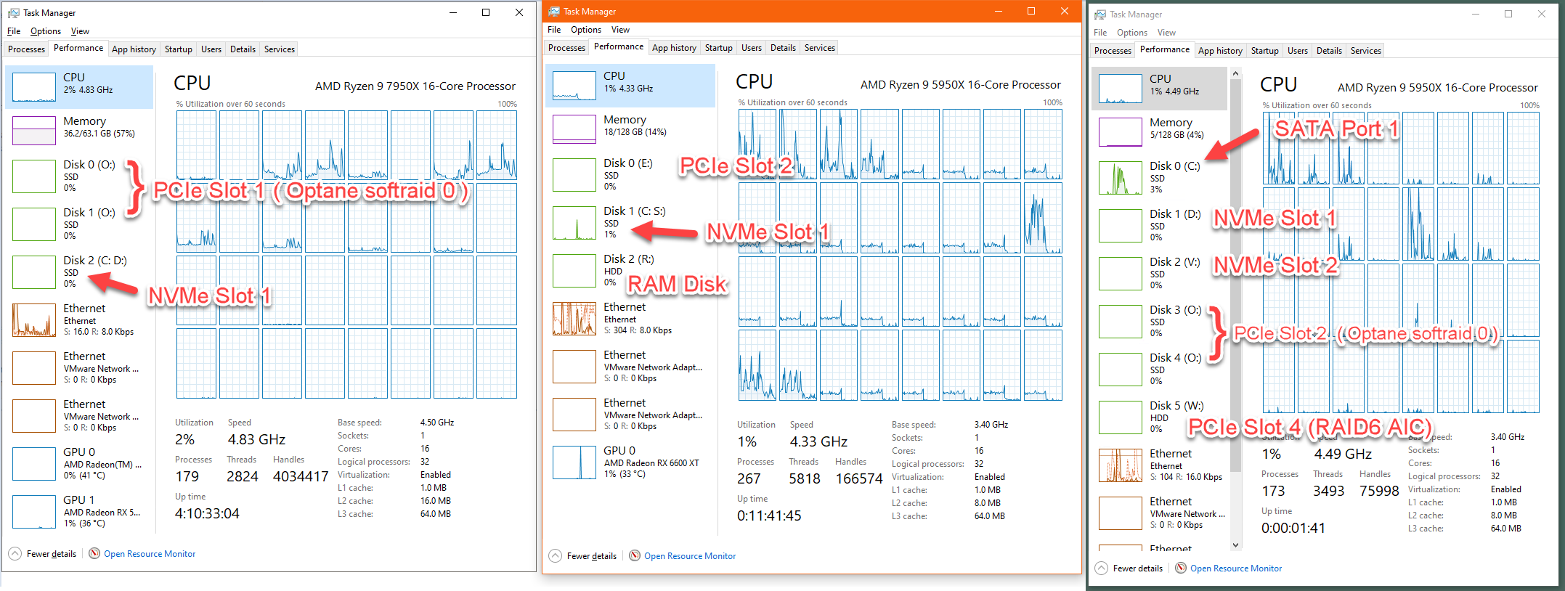Open GPU 1 AMD Radeon RX 5... in left window
The width and height of the screenshot is (1565, 591).
(x=79, y=511)
